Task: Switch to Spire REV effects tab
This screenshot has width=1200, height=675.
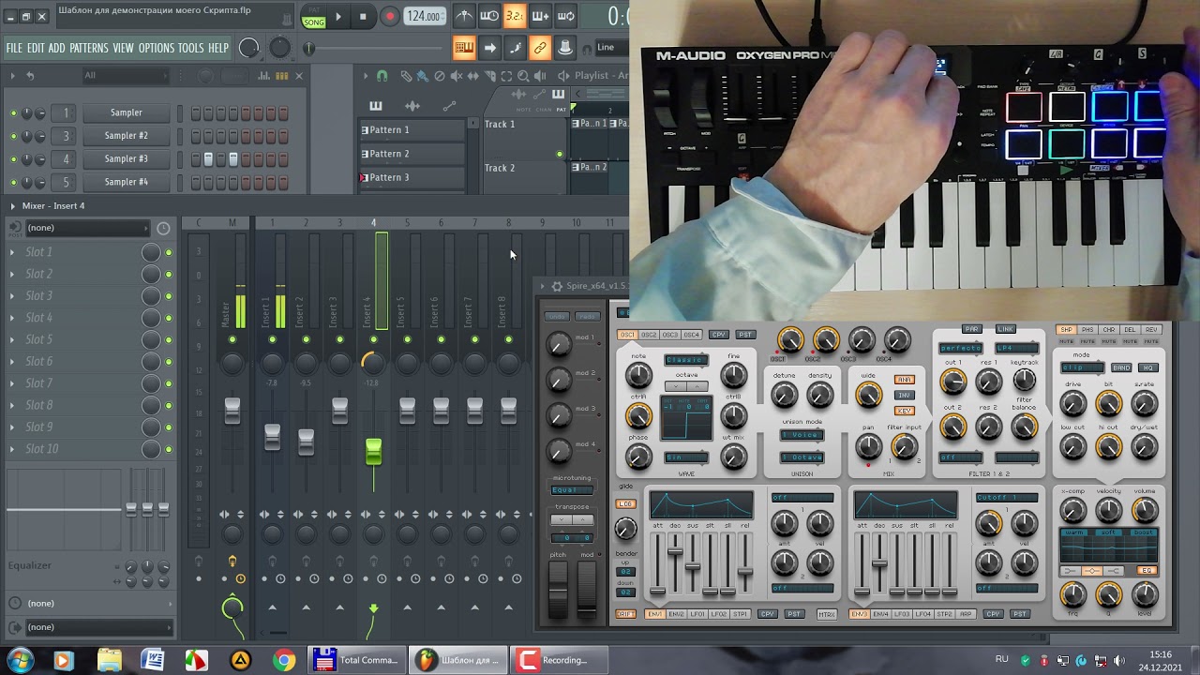Action: coord(1151,330)
